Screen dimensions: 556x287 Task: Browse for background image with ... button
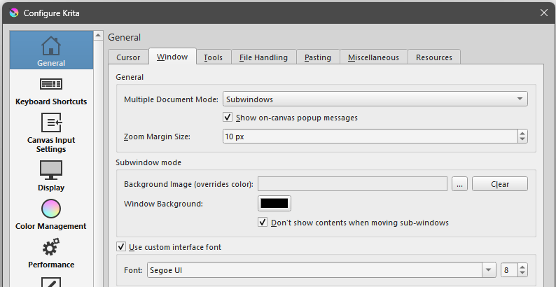pyautogui.click(x=459, y=184)
